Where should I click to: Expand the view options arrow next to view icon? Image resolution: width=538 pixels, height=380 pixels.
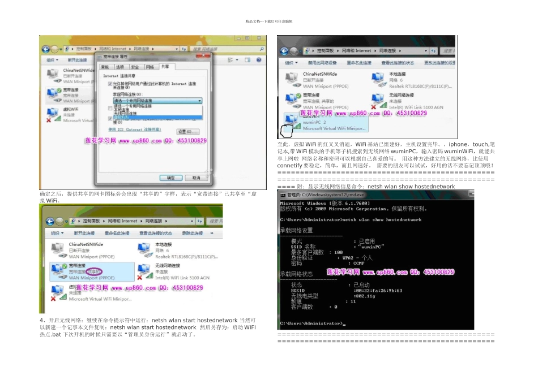pos(237,60)
